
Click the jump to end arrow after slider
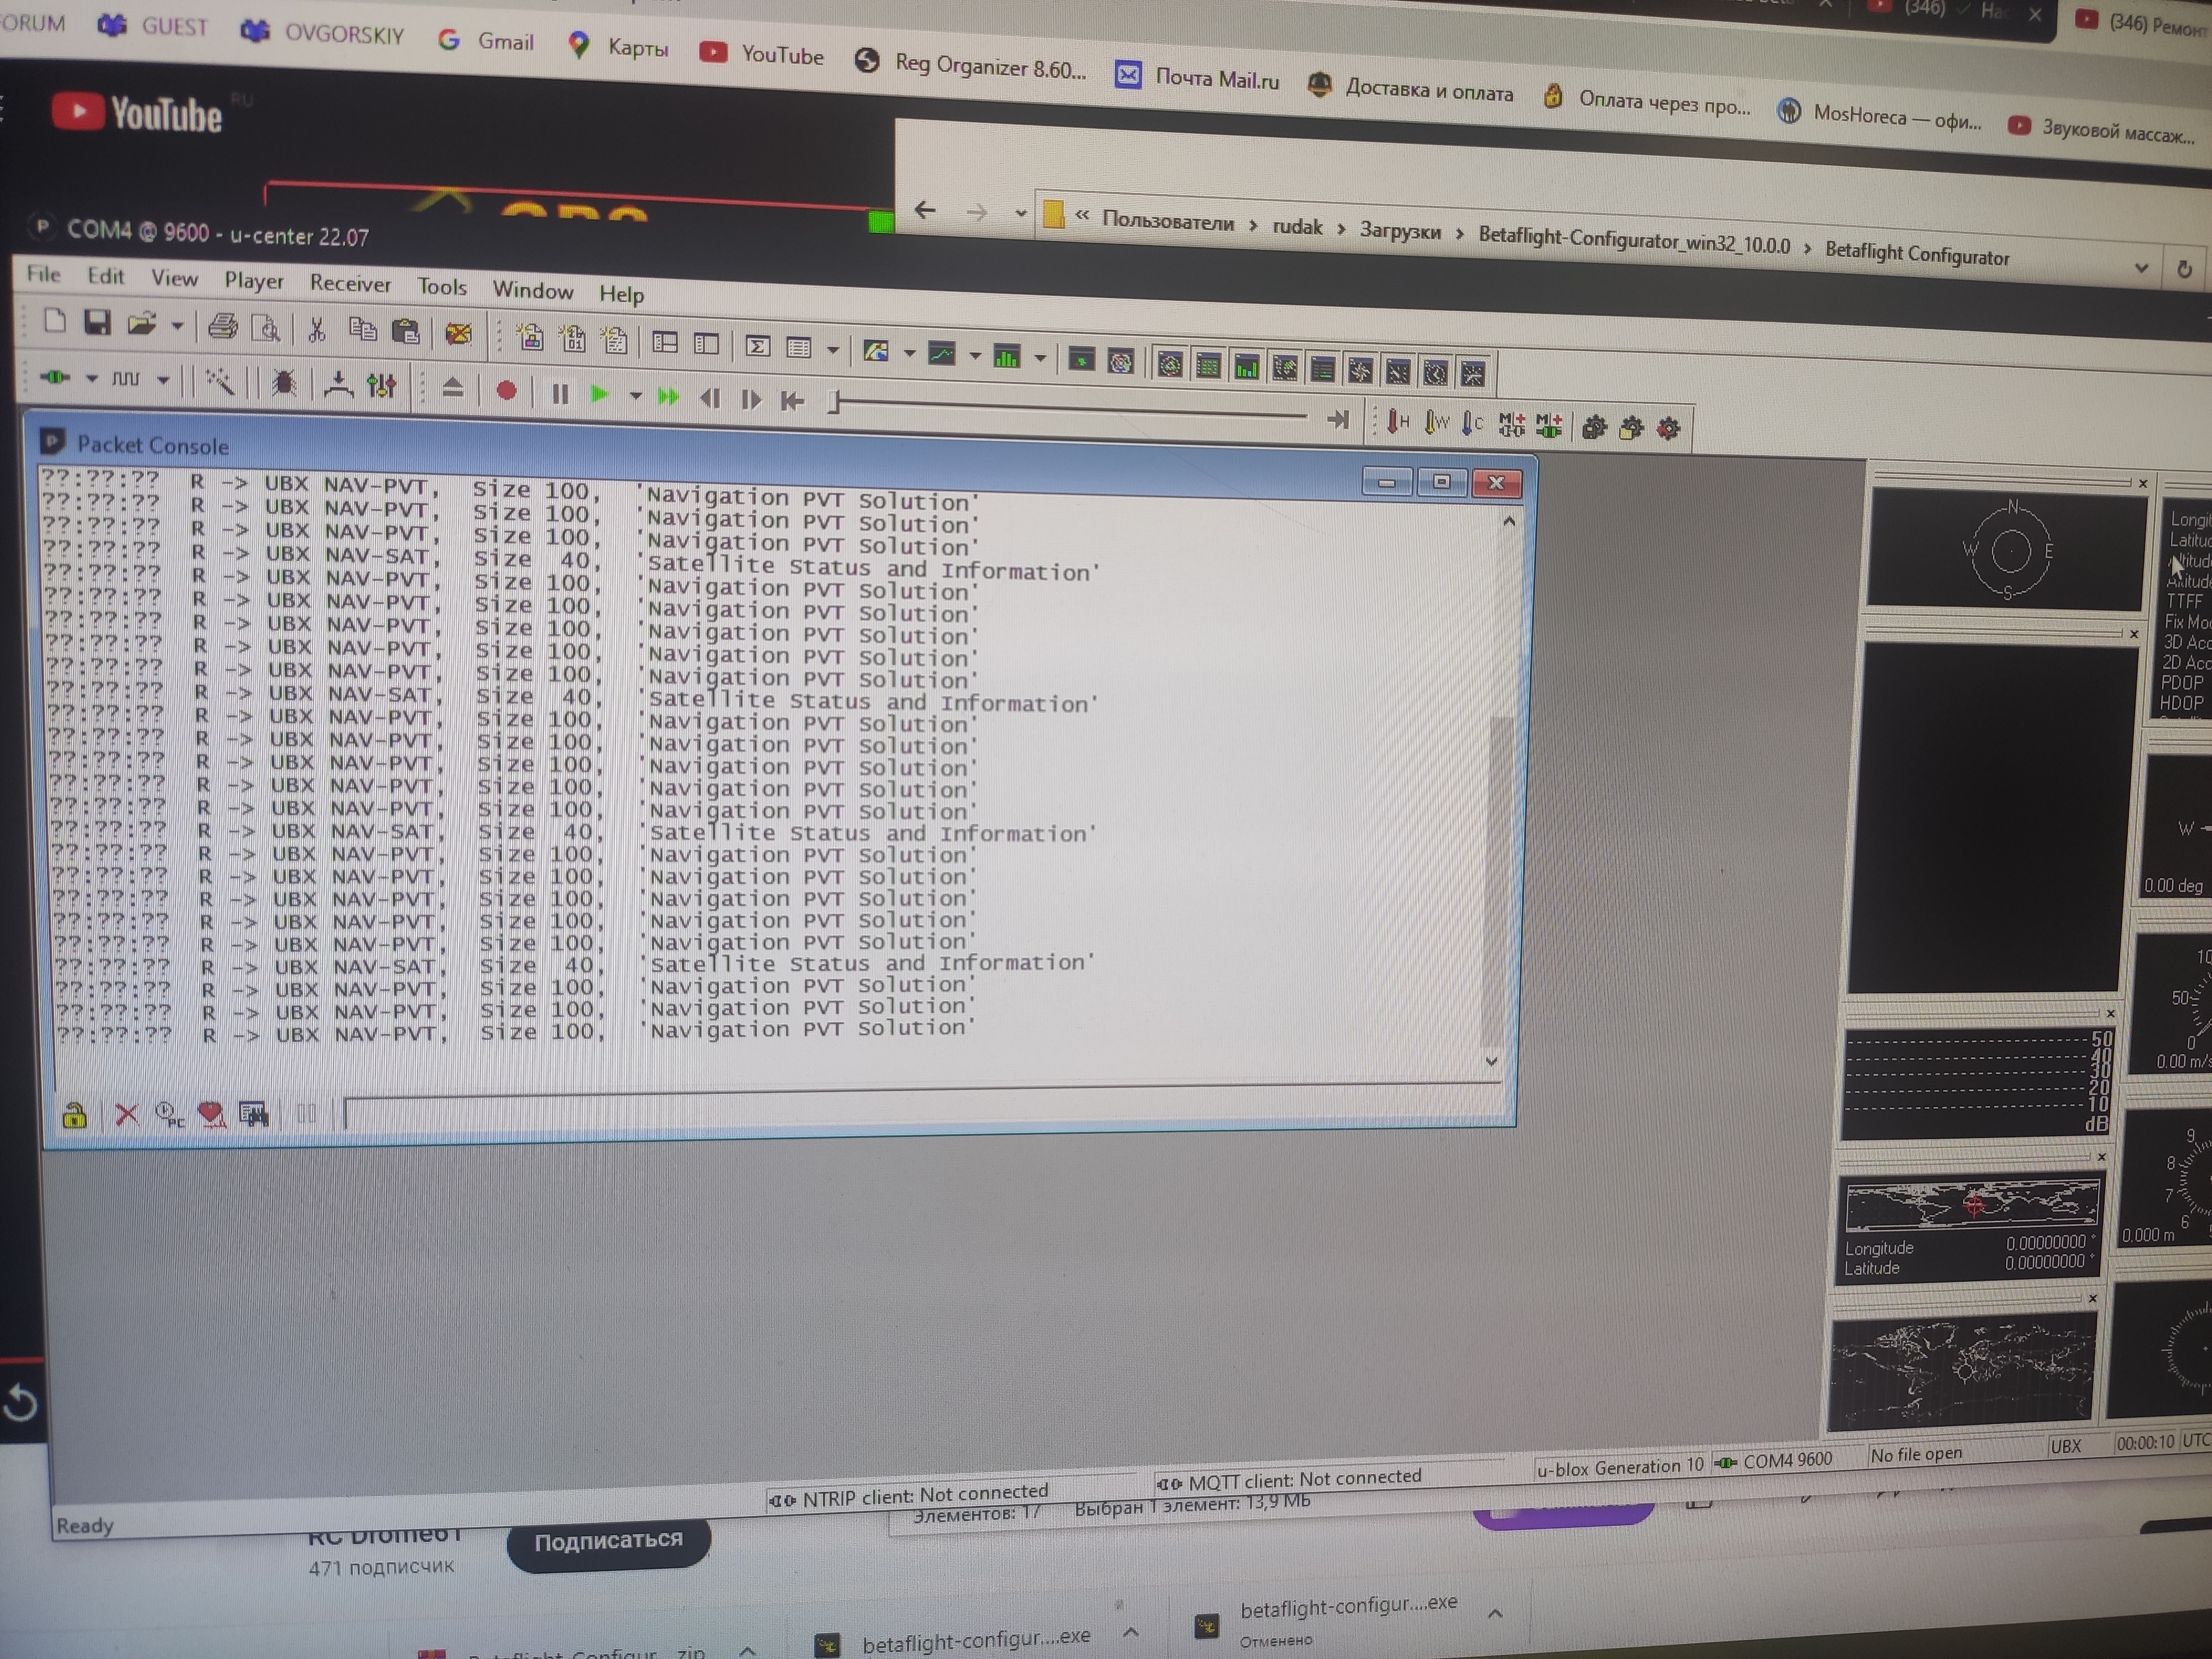[1337, 420]
